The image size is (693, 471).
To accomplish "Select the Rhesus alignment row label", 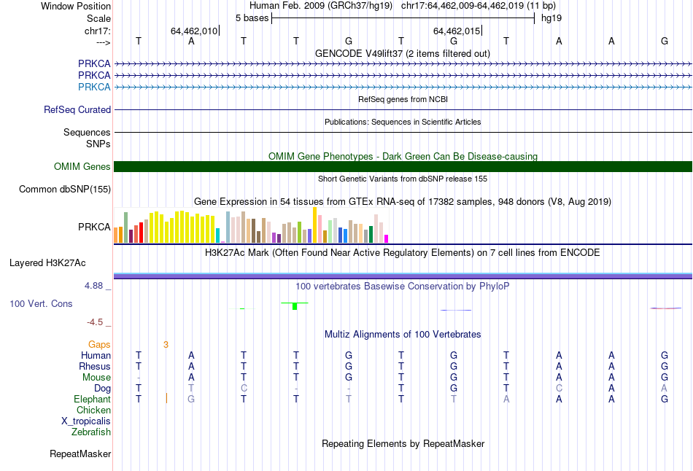I will pyautogui.click(x=95, y=366).
